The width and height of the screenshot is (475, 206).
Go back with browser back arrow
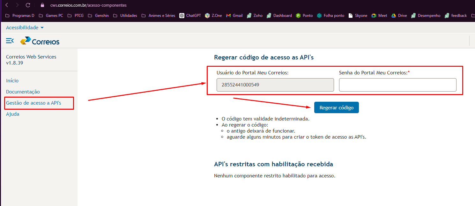tap(7, 5)
